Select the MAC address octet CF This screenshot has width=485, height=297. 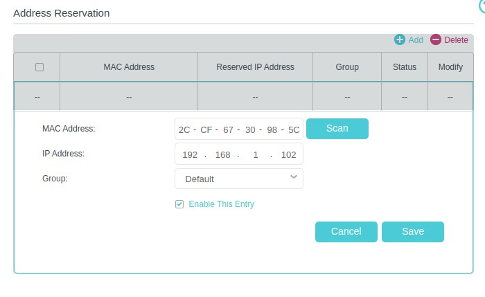206,129
